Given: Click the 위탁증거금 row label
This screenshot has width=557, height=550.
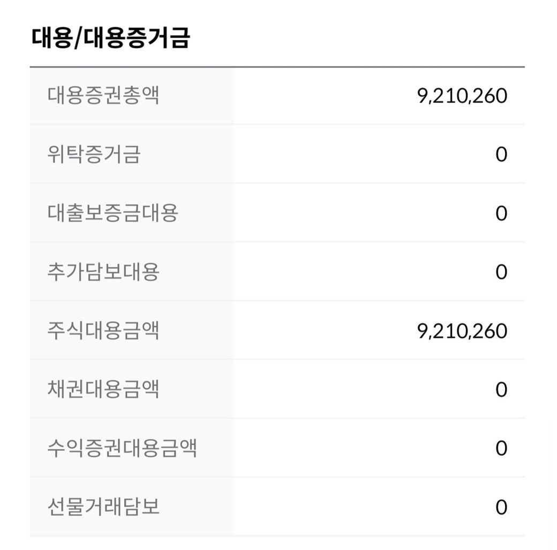Looking at the screenshot, I should click(x=94, y=155).
